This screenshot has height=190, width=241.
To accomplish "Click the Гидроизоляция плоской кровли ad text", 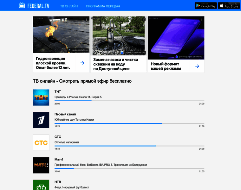I will [53, 63].
